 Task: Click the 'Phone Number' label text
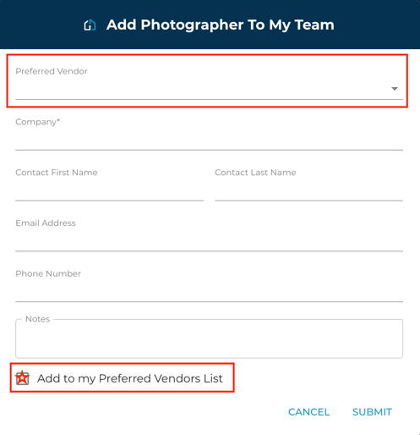pos(48,273)
